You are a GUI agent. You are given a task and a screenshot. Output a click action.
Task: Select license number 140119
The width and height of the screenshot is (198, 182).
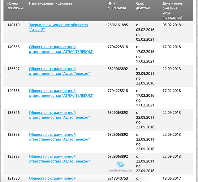13,25
